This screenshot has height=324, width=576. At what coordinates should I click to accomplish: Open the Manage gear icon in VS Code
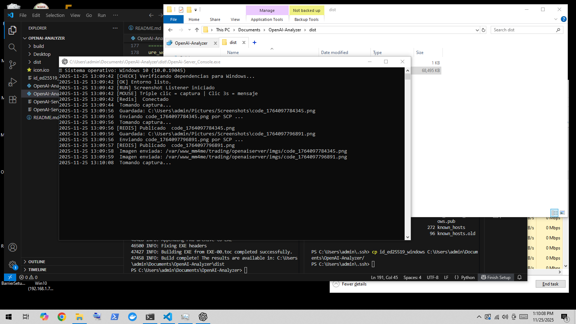13,265
